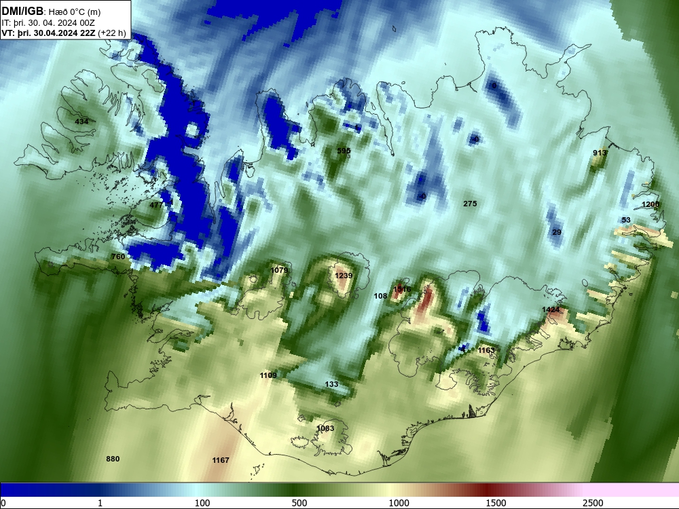Click the legend label 100

click(202, 503)
